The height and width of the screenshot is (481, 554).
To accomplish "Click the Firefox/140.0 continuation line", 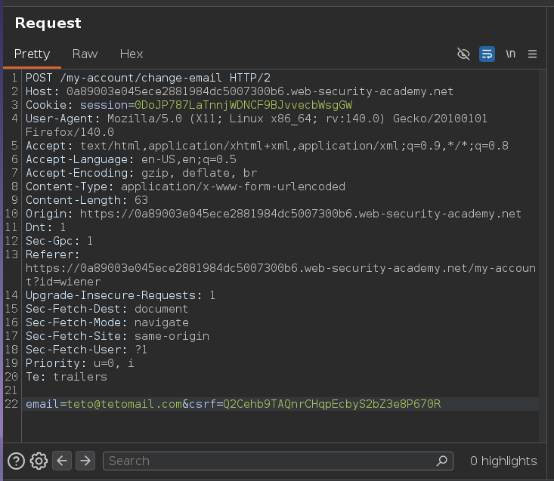I will click(x=70, y=132).
